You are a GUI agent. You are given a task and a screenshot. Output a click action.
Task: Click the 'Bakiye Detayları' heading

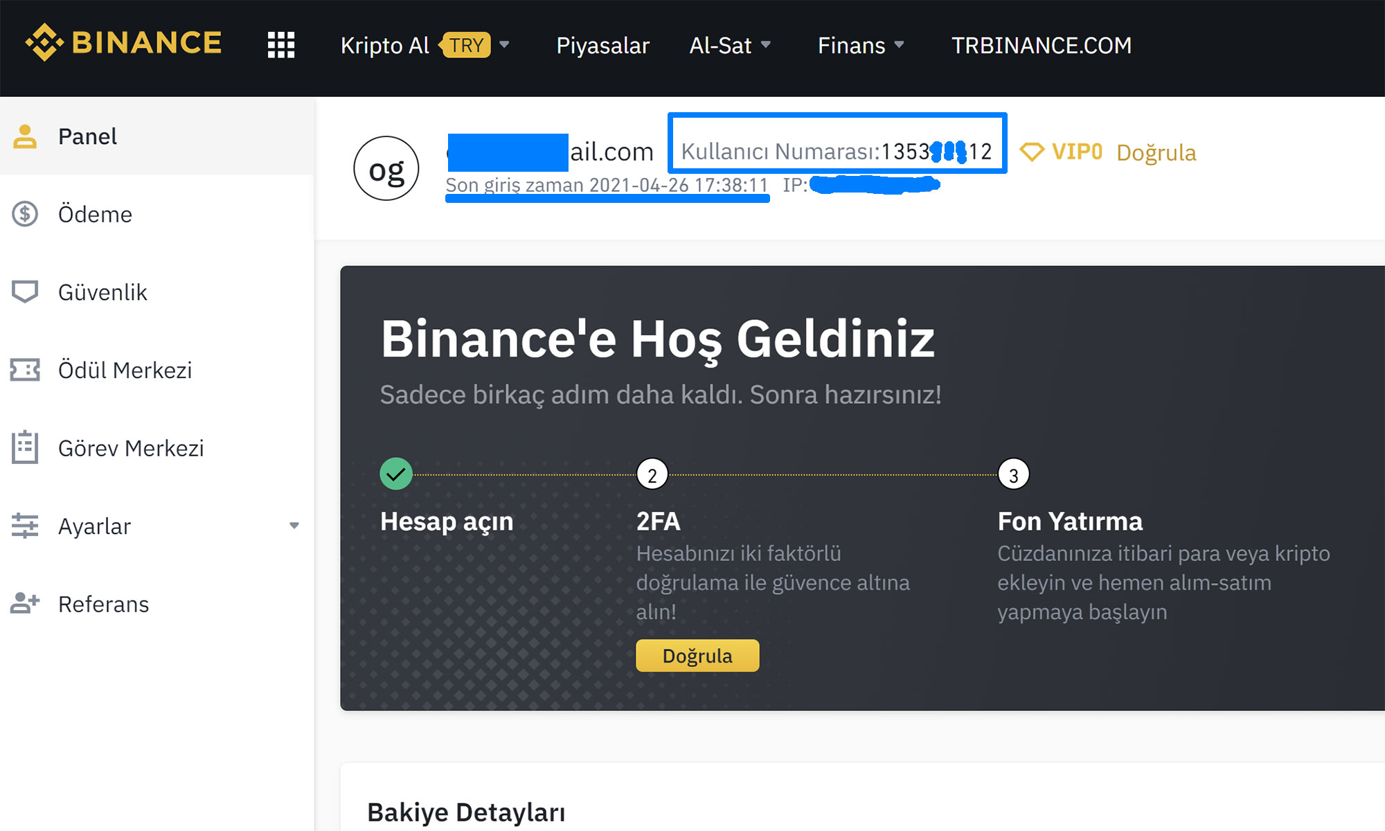(466, 812)
